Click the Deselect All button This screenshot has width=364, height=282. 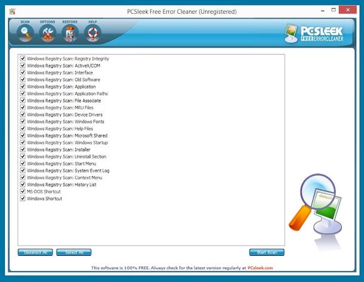point(35,252)
